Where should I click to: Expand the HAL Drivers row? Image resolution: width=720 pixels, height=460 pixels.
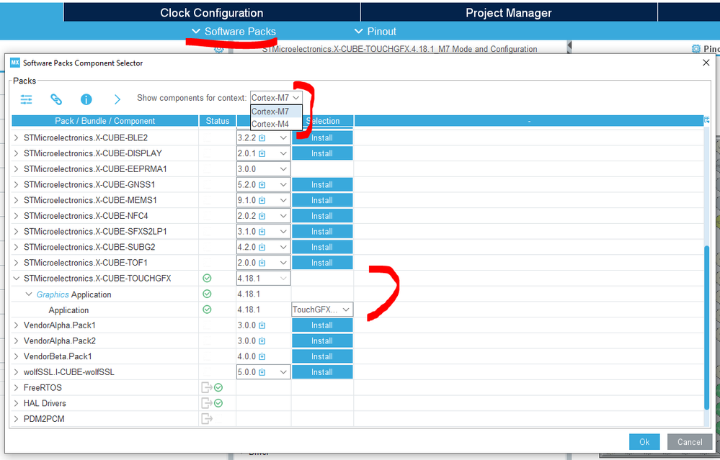click(17, 403)
